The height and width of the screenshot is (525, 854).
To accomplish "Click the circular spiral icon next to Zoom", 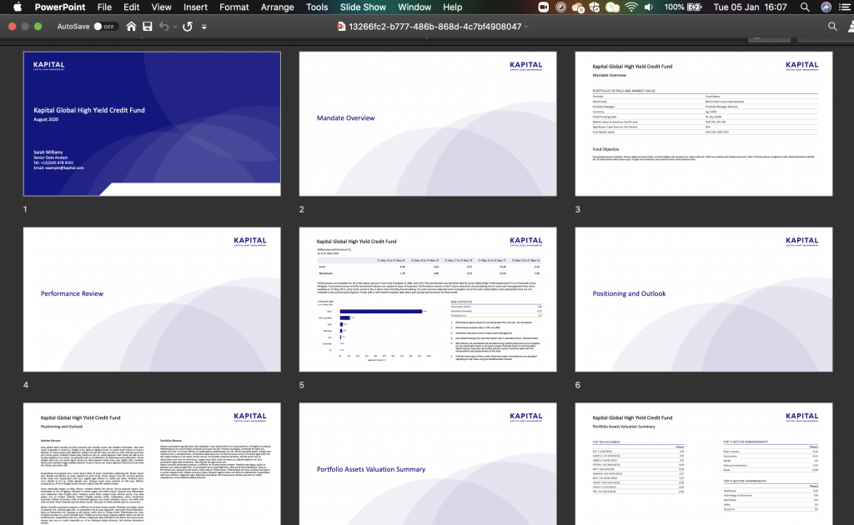I will click(560, 7).
